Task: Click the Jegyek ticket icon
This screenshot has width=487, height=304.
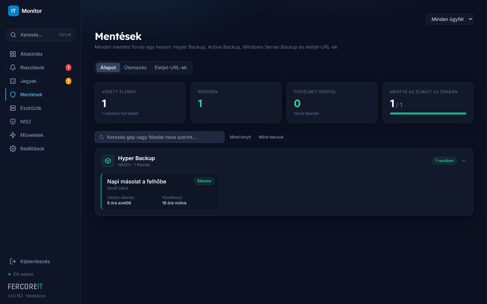Action: [x=13, y=81]
